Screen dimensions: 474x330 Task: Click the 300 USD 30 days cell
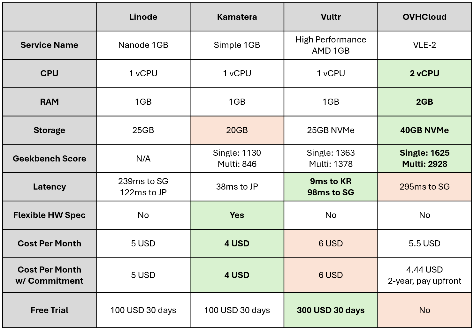coord(331,310)
